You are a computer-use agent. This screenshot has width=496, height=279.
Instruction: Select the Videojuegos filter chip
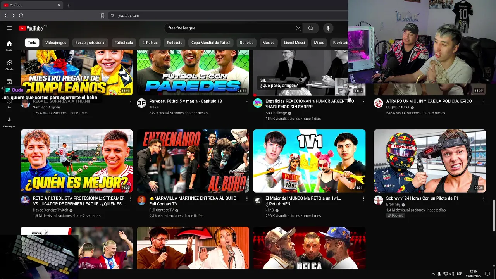[x=55, y=43]
